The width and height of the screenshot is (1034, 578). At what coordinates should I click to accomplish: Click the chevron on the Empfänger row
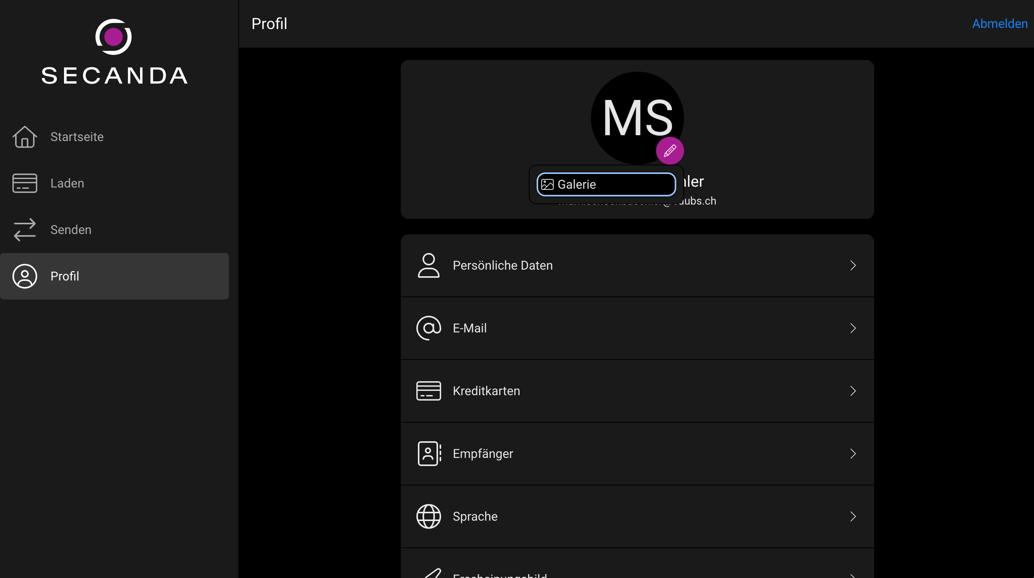point(853,454)
